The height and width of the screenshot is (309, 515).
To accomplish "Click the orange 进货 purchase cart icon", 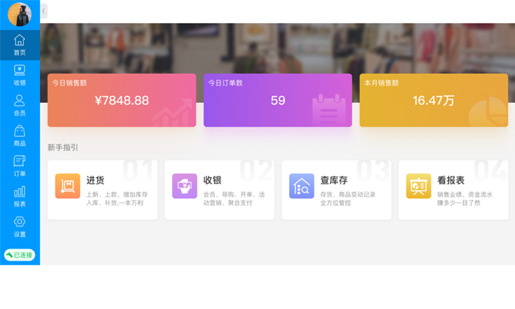I will [68, 186].
